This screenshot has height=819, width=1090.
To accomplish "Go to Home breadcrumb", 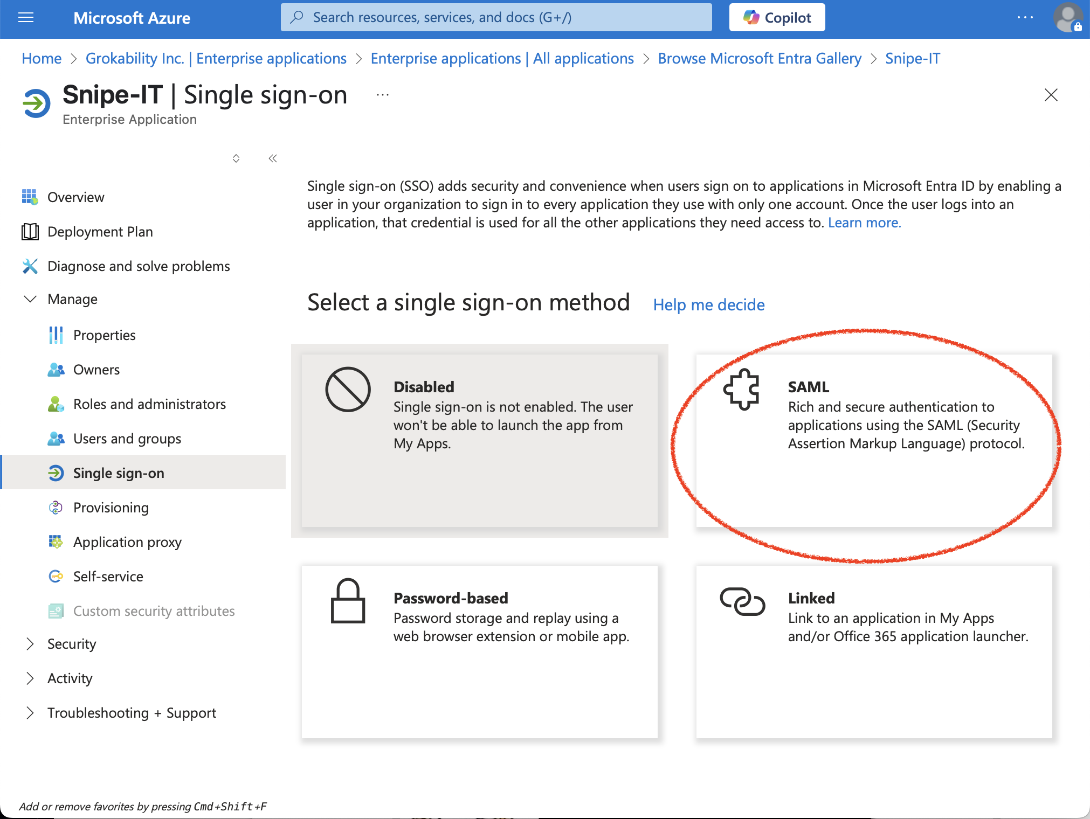I will 42,58.
